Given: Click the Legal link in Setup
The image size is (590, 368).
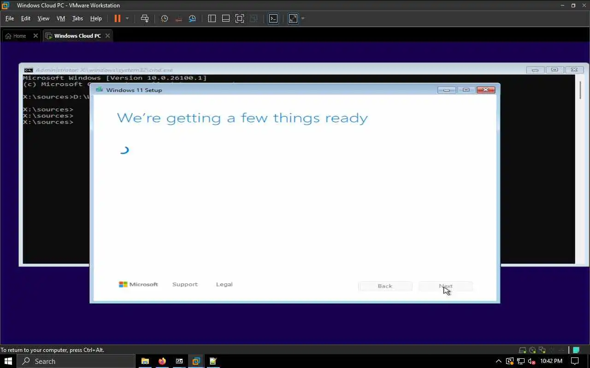Looking at the screenshot, I should pyautogui.click(x=224, y=284).
